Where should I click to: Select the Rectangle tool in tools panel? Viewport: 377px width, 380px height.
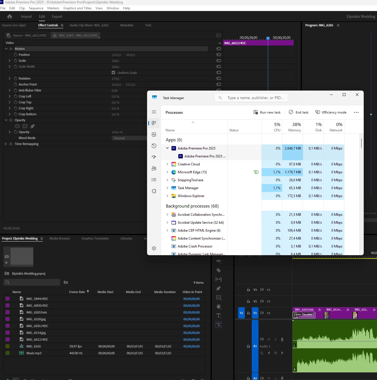coord(219,298)
